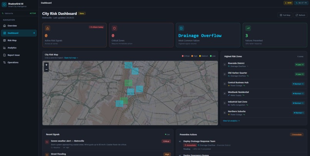Open the Westbank Residential zone row

pyautogui.click(x=264, y=94)
